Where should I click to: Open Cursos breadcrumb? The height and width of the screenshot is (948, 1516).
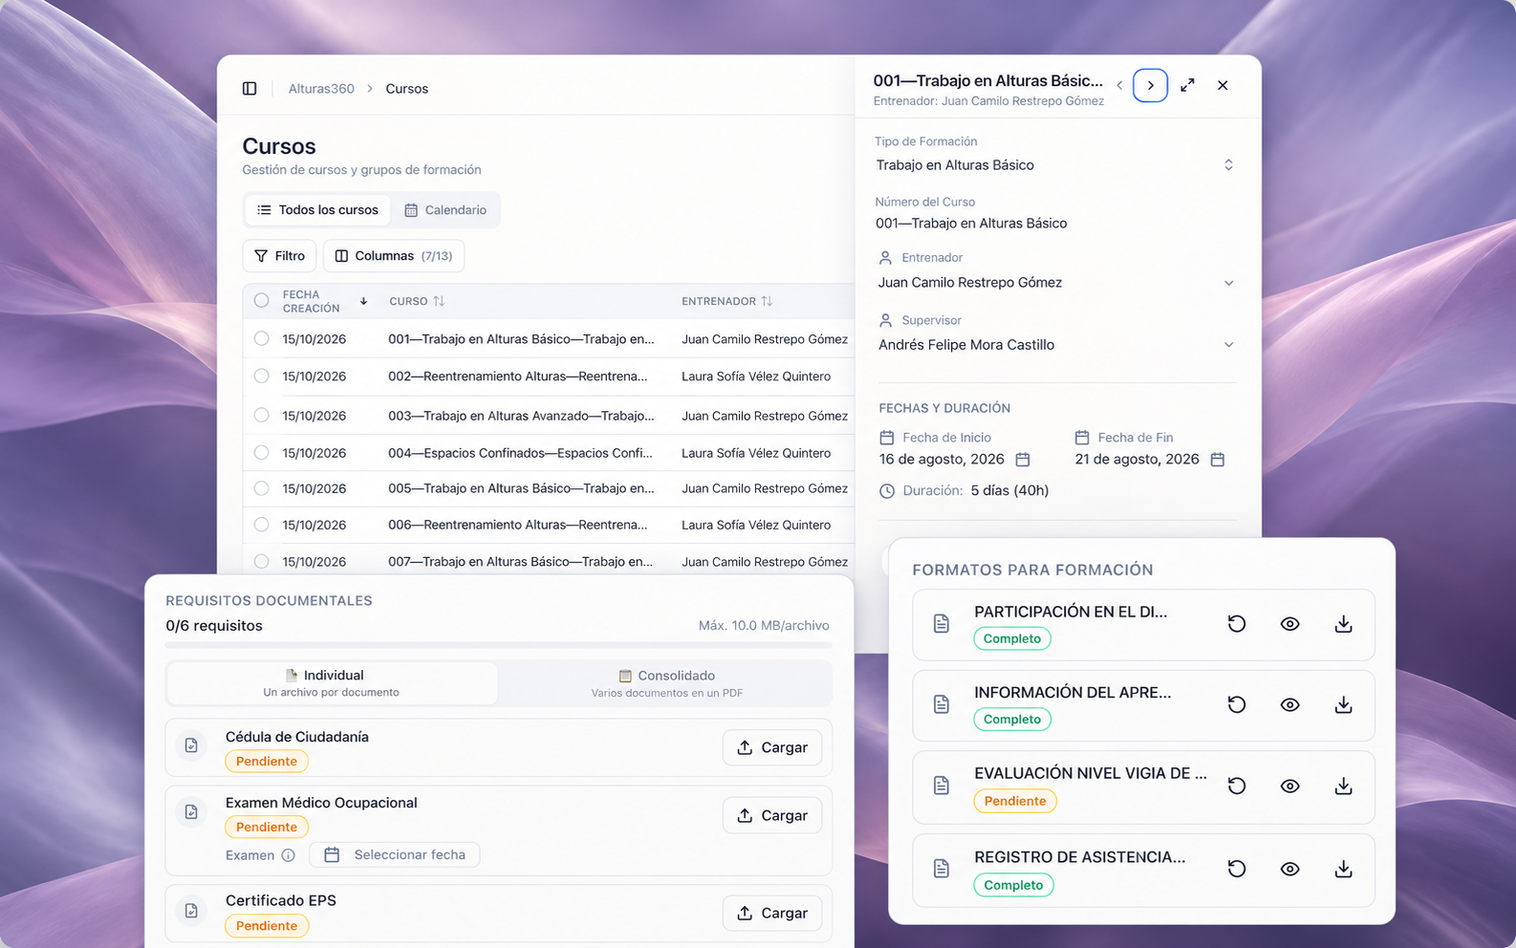click(x=407, y=89)
